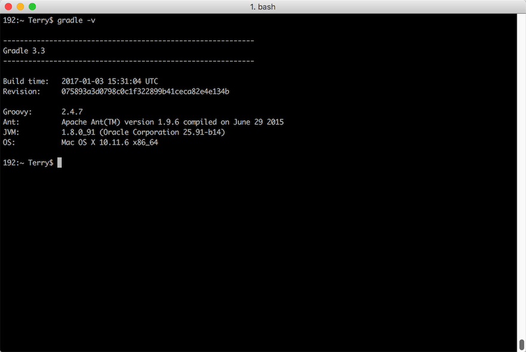Click the terminal cursor block at prompt
Viewport: 526px width, 352px height.
(x=59, y=163)
